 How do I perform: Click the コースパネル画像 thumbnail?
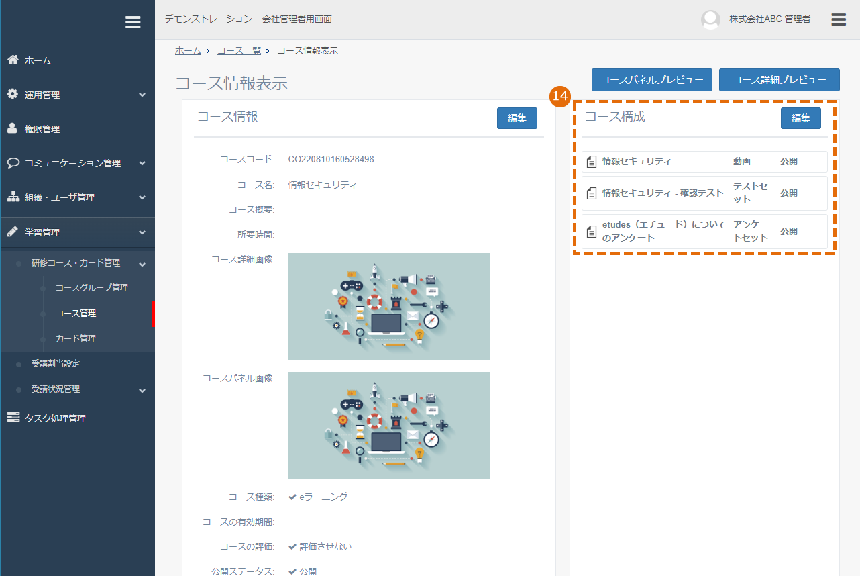click(389, 425)
